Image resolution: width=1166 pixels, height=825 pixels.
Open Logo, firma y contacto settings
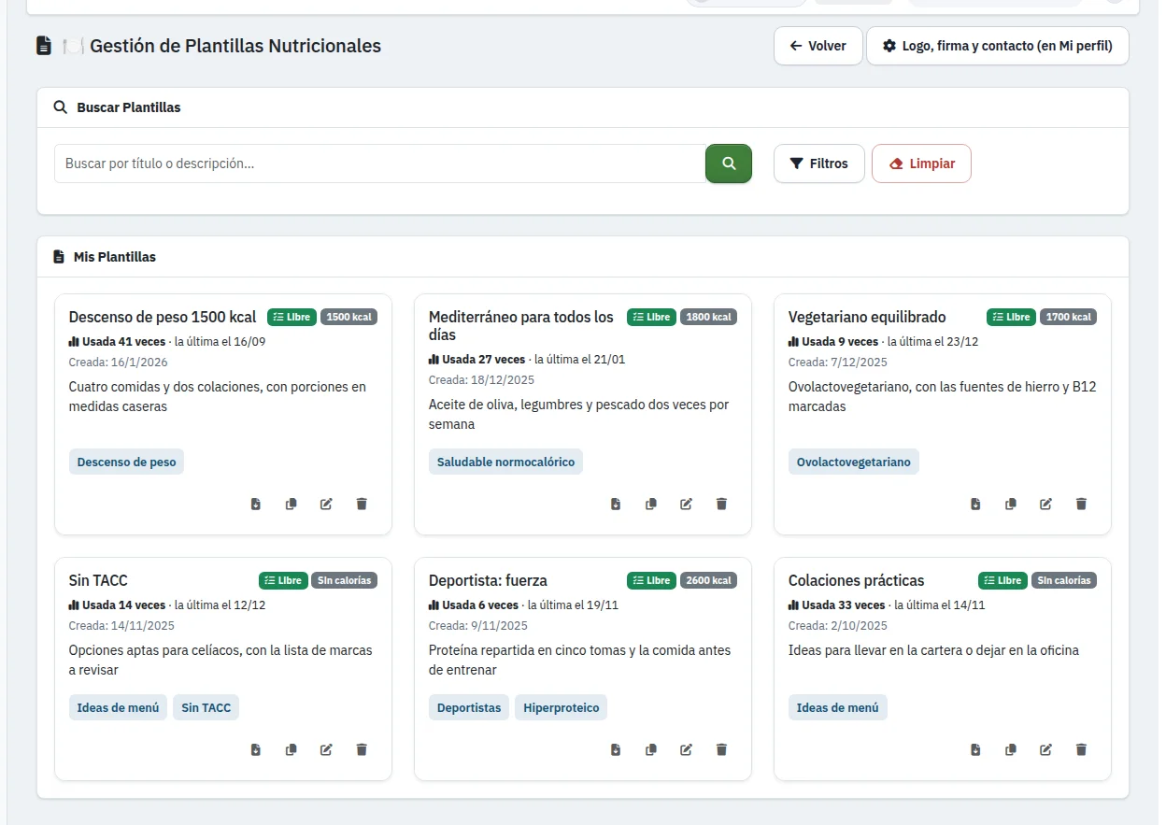coord(998,46)
